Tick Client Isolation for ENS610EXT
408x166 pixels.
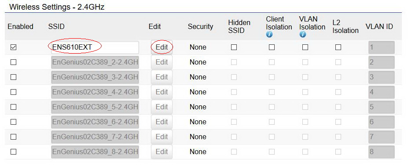pyautogui.click(x=272, y=47)
